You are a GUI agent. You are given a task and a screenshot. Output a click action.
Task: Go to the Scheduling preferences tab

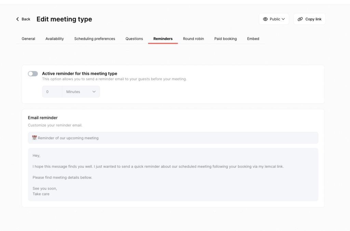click(x=95, y=39)
